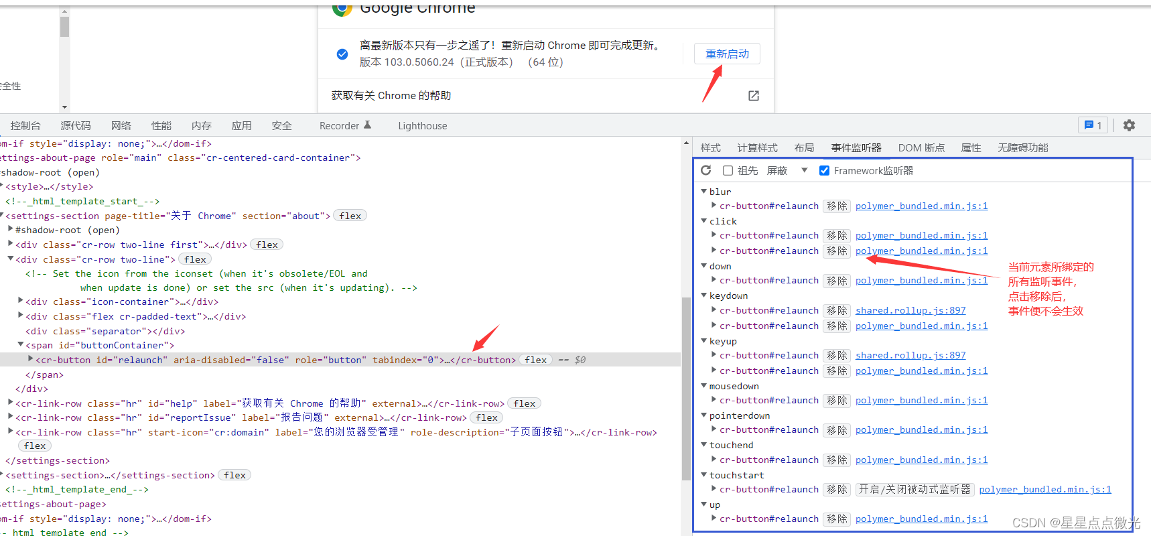Open the 无障碍功能 accessibility tab
Viewport: 1151px width, 536px height.
[x=1023, y=148]
